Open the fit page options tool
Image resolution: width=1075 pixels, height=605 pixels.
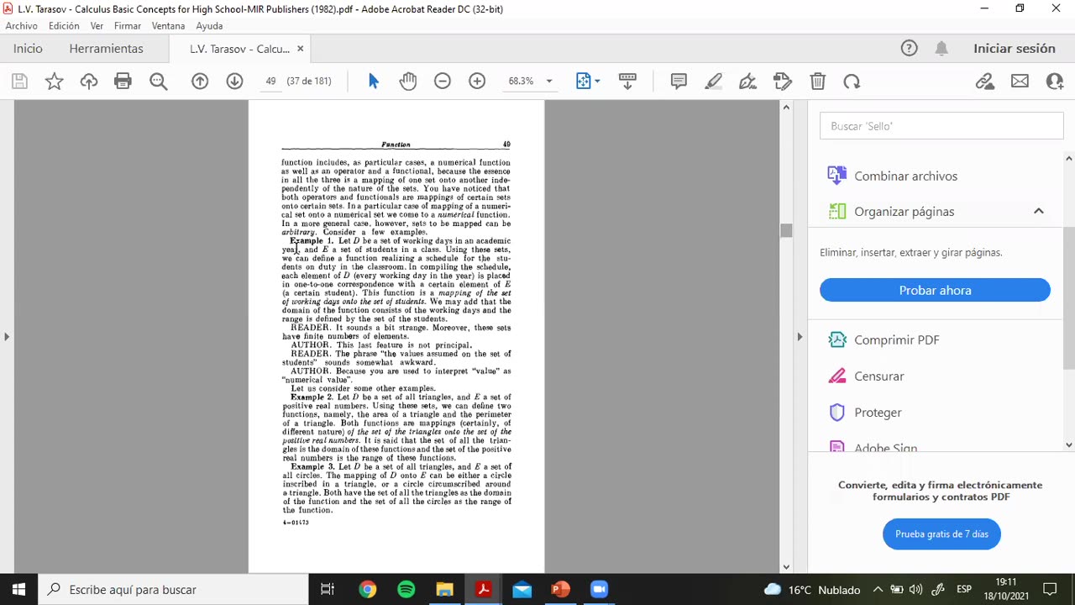coord(587,82)
